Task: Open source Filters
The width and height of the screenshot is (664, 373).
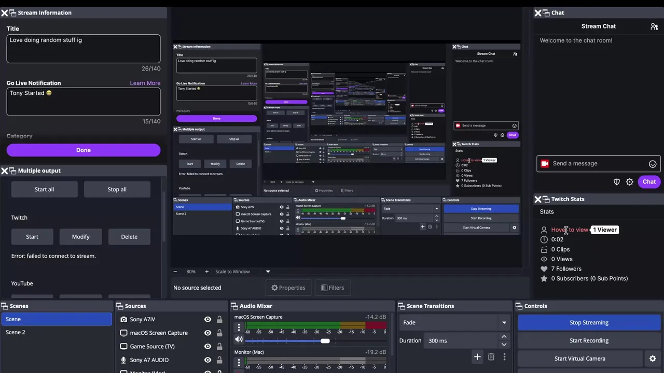Action: coord(333,288)
